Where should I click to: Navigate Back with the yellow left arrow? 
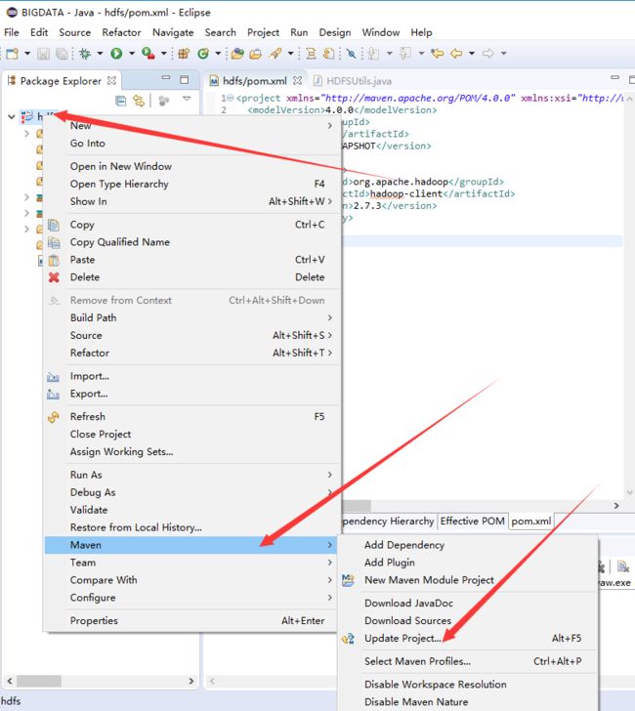click(456, 54)
